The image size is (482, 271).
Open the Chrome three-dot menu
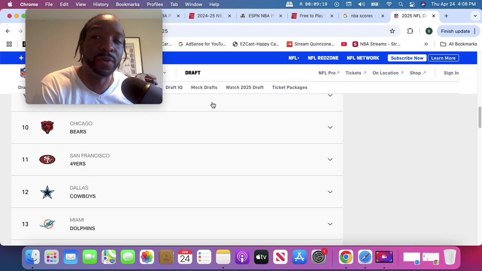[x=475, y=31]
